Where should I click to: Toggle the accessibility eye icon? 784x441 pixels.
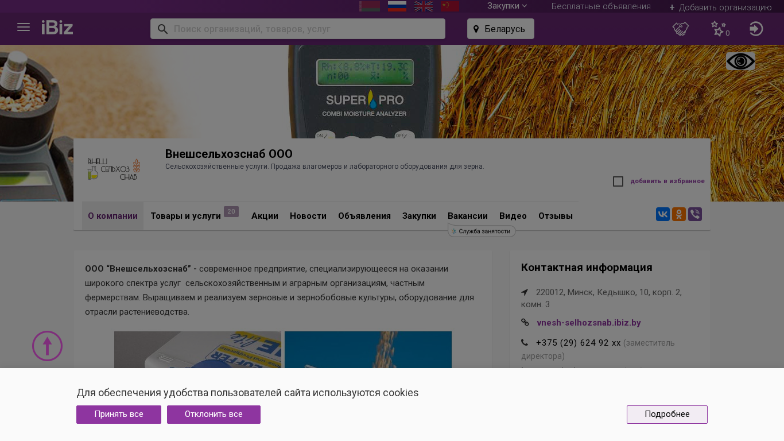click(x=740, y=61)
